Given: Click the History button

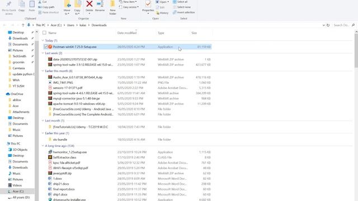Looking at the screenshot, I should [x=162, y=13].
